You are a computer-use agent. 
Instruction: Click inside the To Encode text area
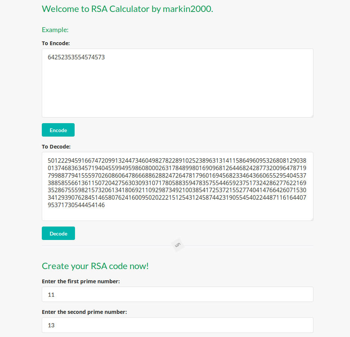pyautogui.click(x=177, y=82)
